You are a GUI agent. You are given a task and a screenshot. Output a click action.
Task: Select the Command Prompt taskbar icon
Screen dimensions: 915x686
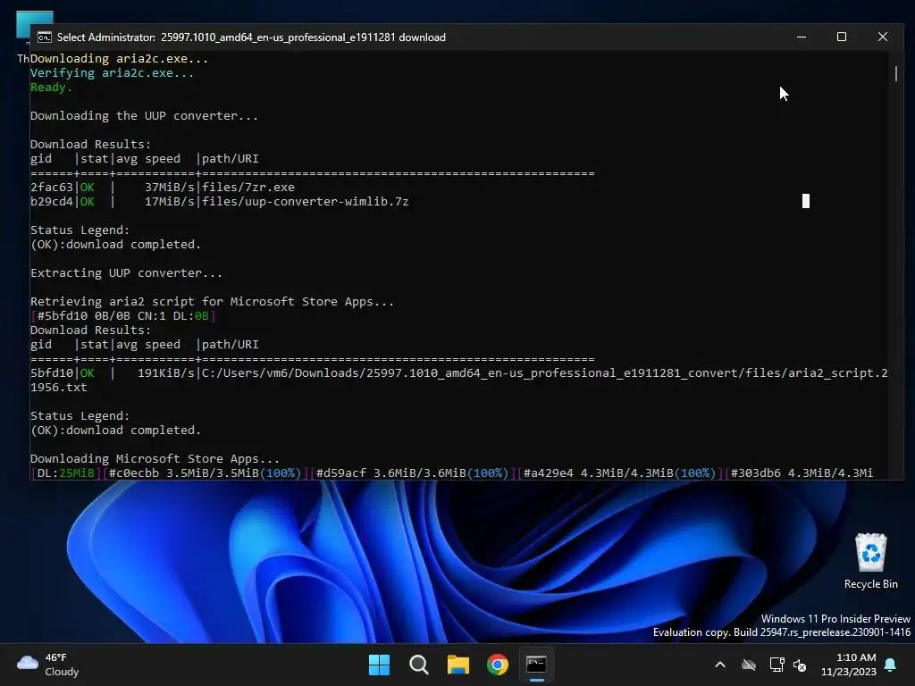pos(536,665)
